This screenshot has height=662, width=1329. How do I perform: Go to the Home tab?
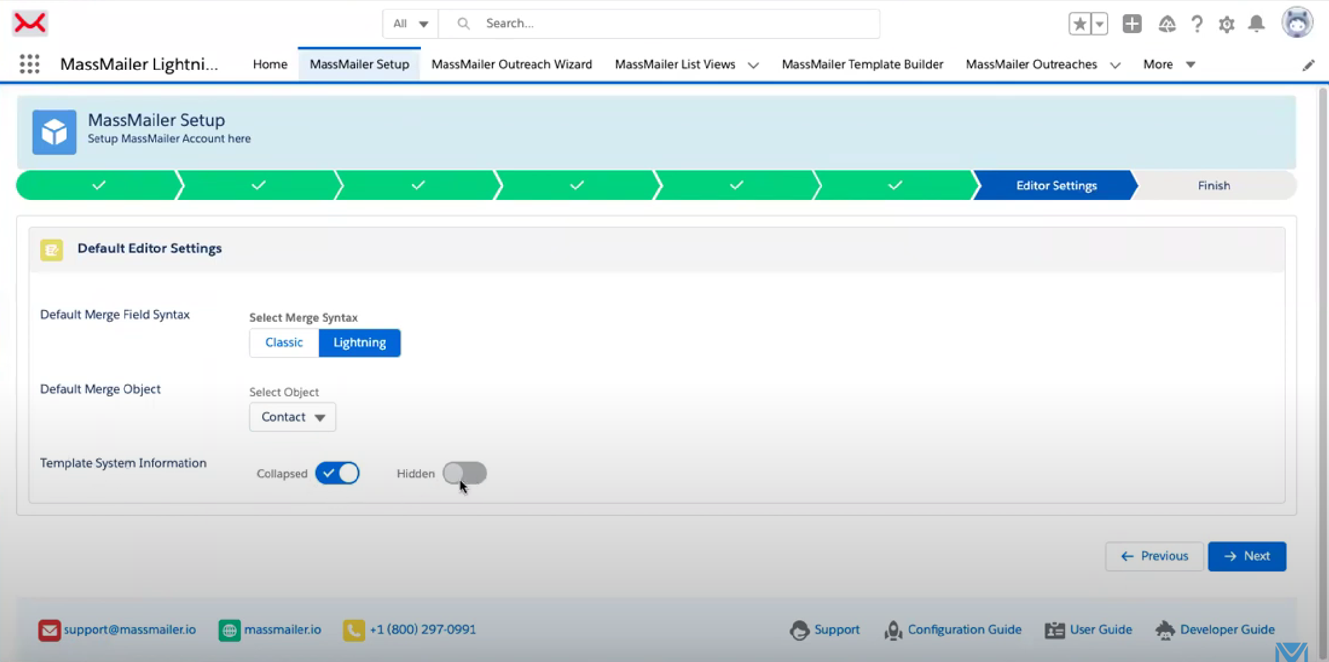click(x=270, y=64)
